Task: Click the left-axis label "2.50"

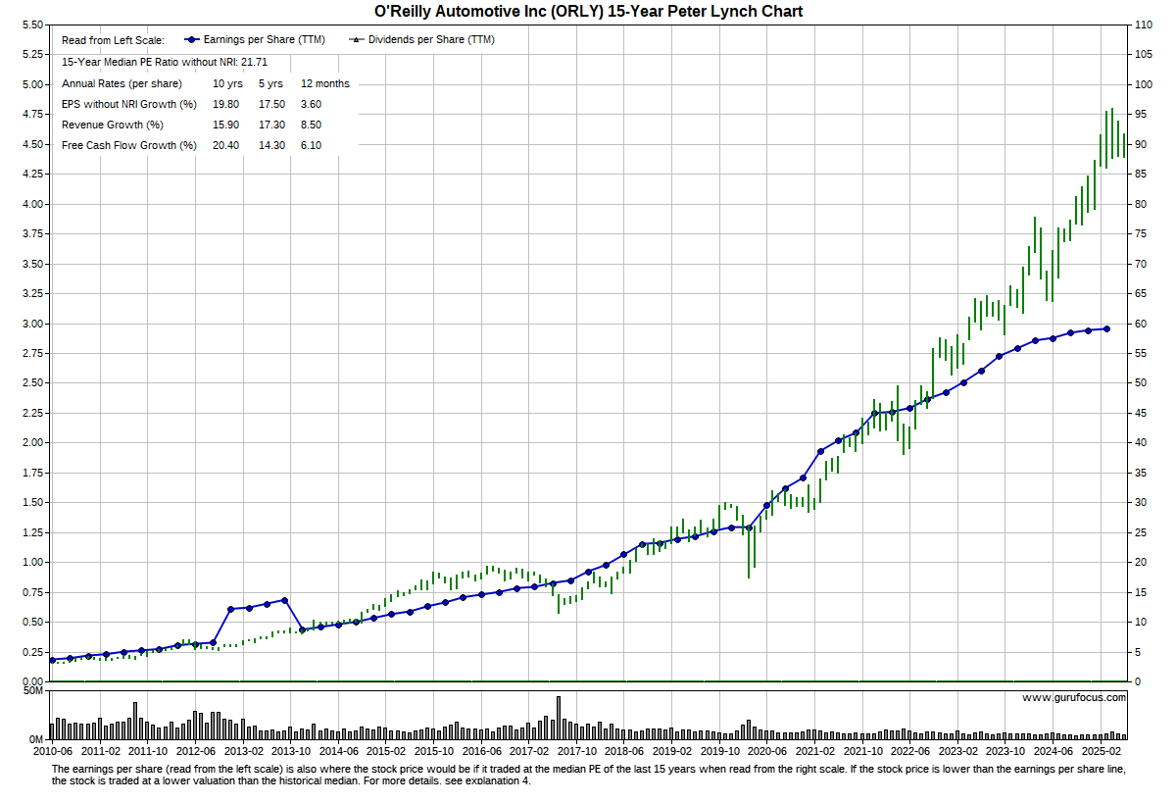Action: coord(31,383)
